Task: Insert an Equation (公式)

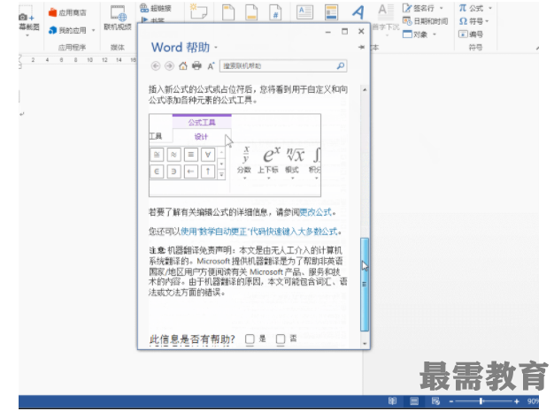Action: [x=471, y=8]
